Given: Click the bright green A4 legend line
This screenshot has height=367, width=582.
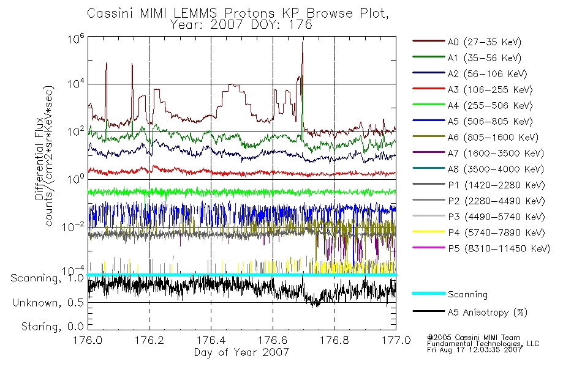Looking at the screenshot, I should pos(428,105).
